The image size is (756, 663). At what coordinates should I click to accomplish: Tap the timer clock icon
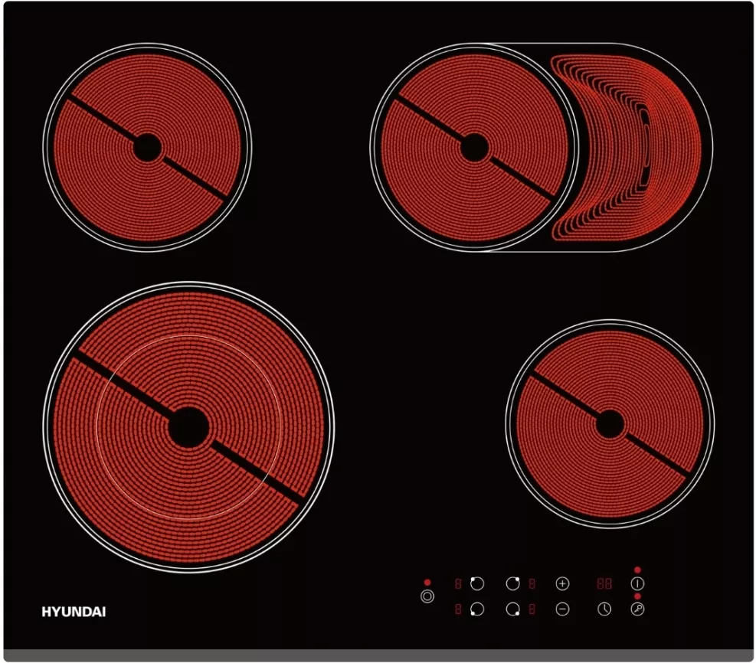click(604, 609)
